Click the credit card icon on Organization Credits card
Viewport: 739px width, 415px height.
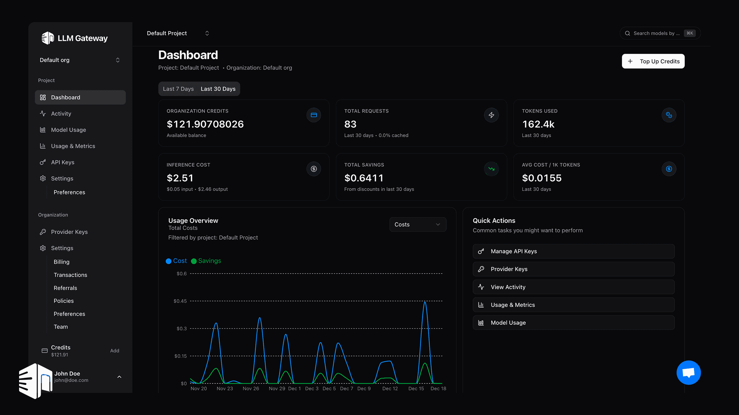point(314,115)
